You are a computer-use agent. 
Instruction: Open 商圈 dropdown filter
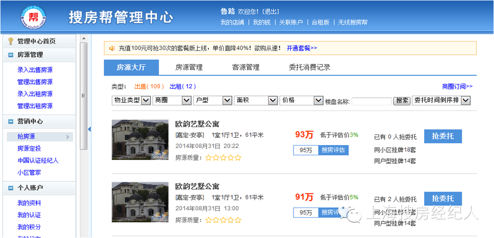[172, 100]
